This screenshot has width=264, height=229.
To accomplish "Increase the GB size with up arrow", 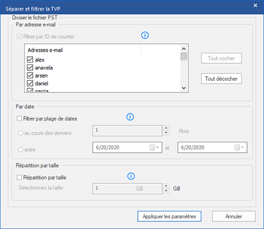I will coord(166,186).
